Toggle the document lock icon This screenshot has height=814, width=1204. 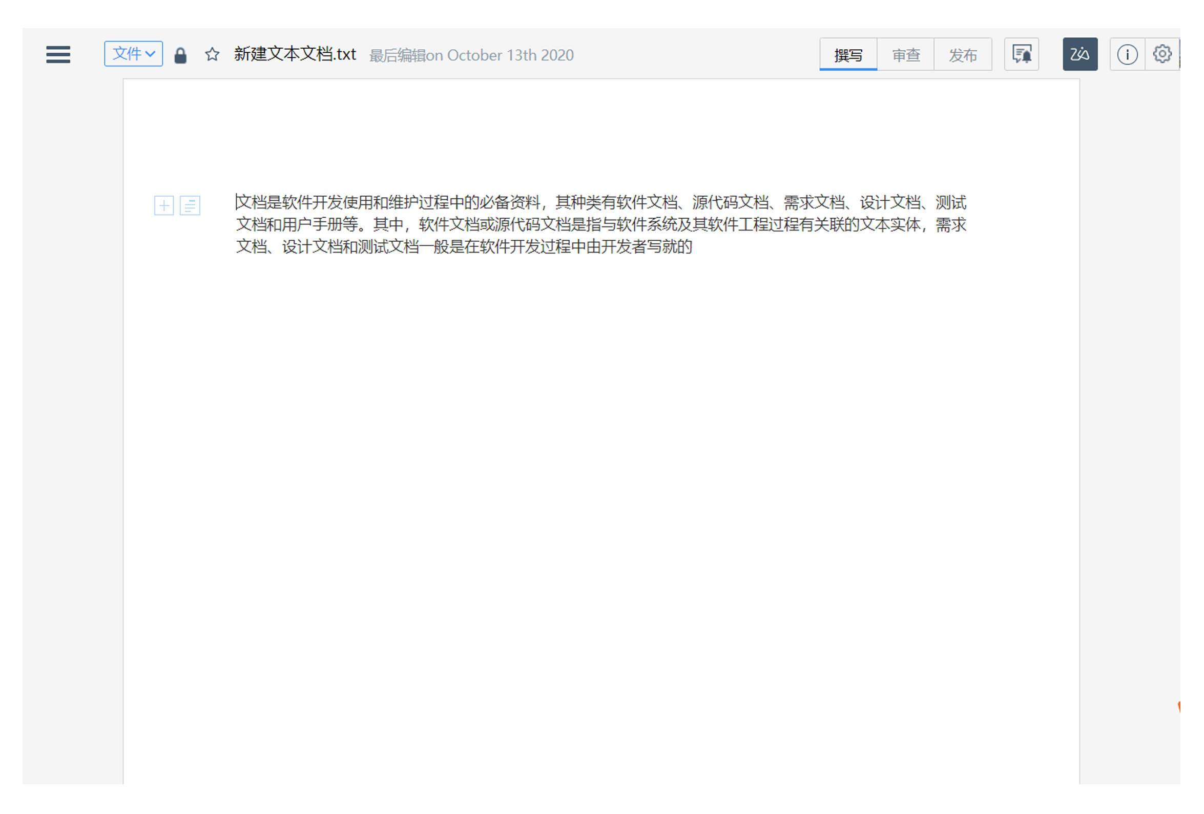[180, 55]
